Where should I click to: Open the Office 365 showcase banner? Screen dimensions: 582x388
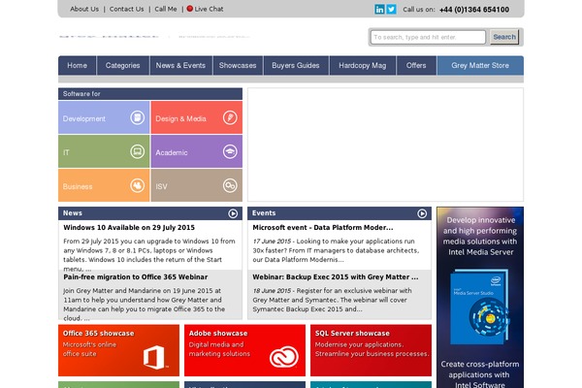coord(118,350)
